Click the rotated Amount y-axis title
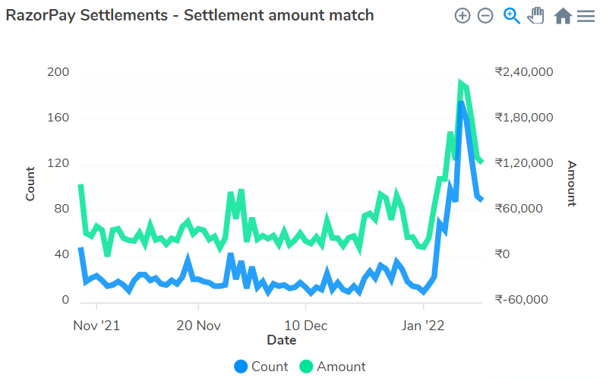603x378 pixels. pos(572,184)
